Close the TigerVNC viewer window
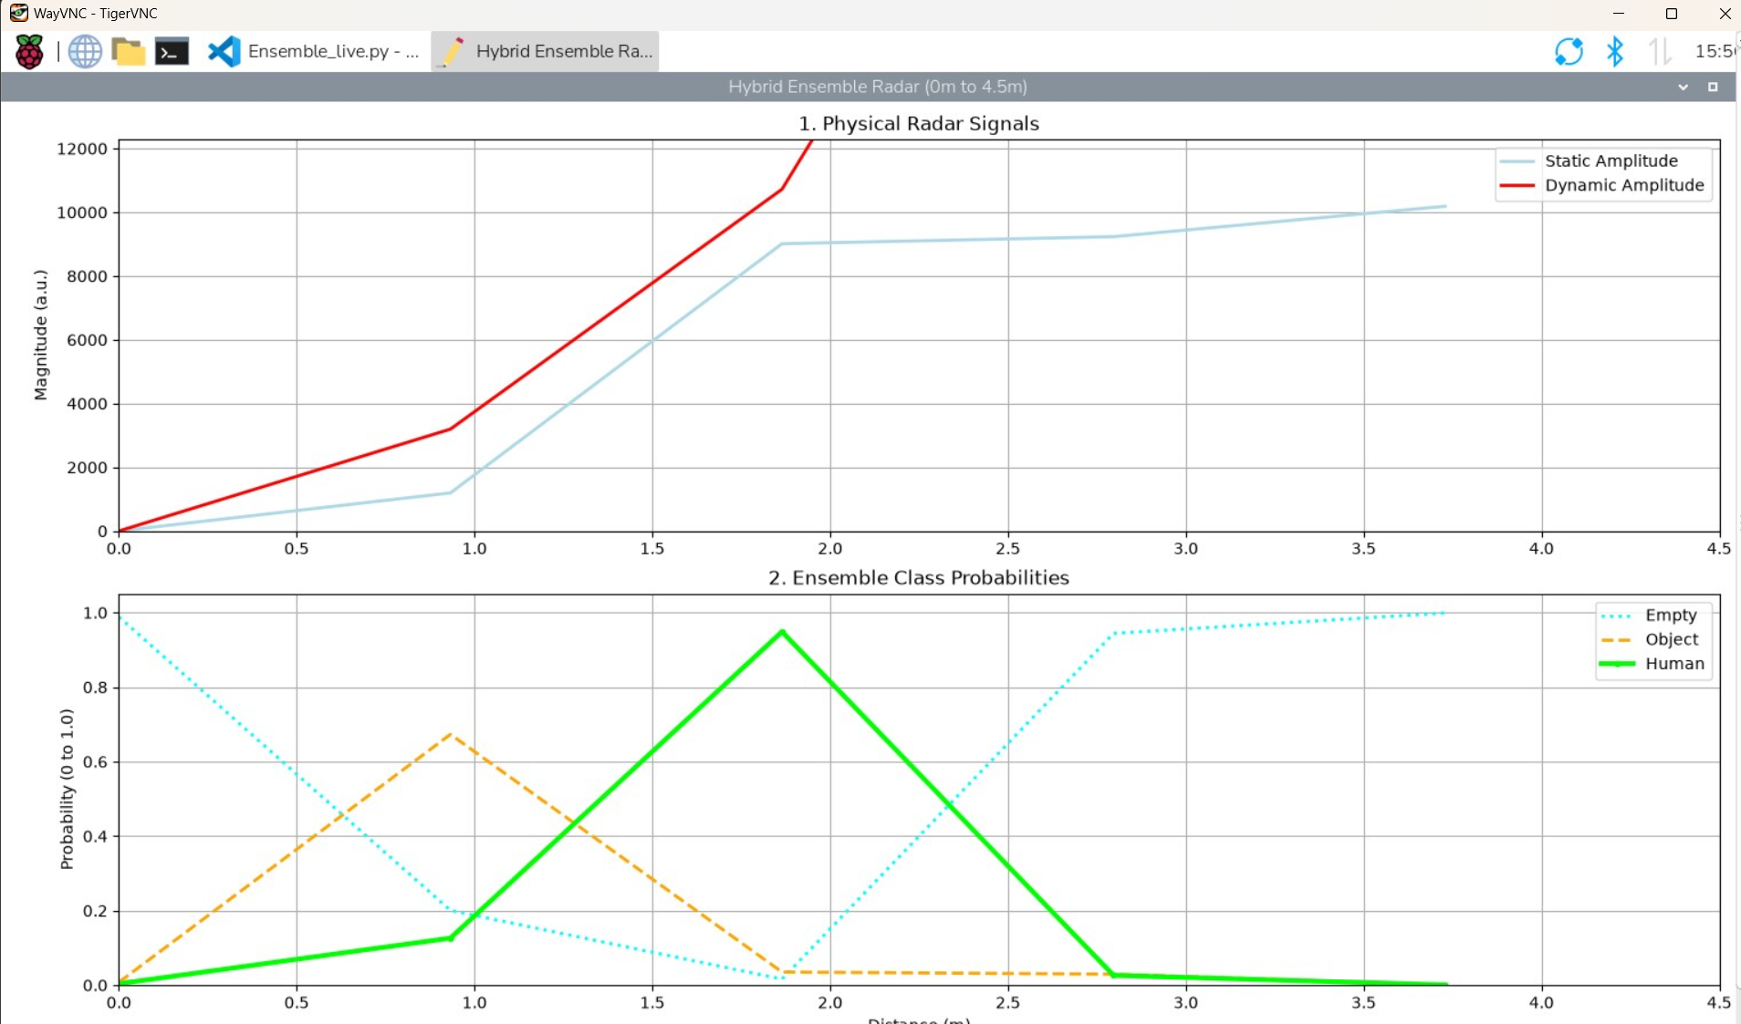1741x1024 pixels. point(1725,13)
